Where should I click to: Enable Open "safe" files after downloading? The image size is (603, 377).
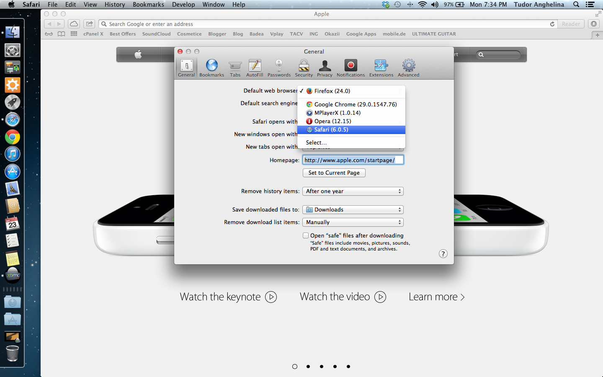pyautogui.click(x=306, y=235)
